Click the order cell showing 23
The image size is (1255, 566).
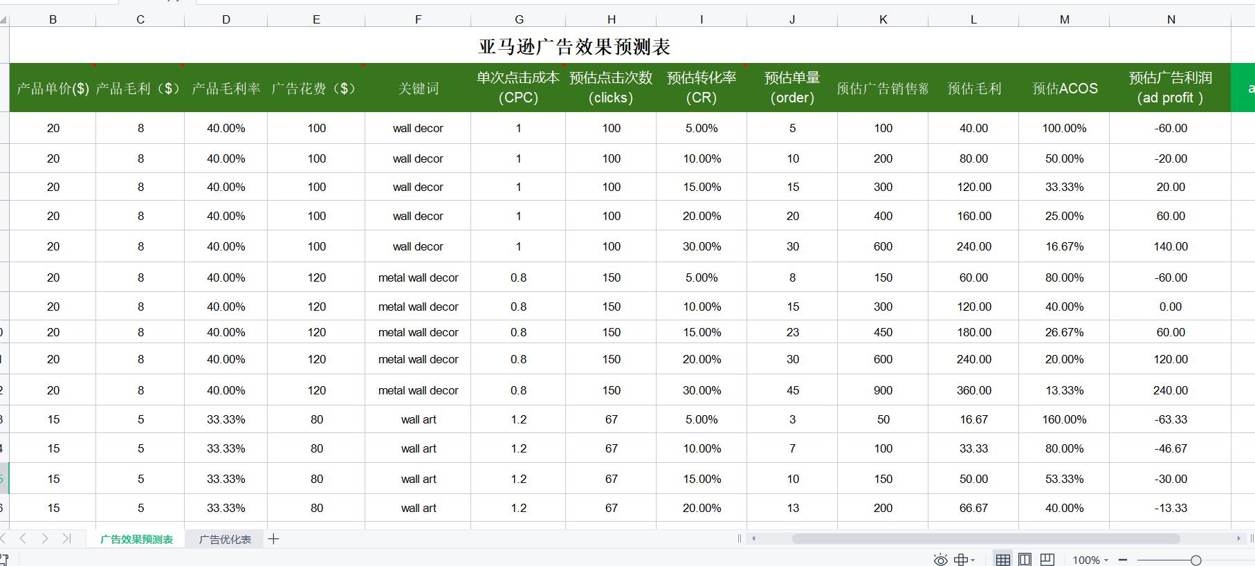(x=792, y=332)
